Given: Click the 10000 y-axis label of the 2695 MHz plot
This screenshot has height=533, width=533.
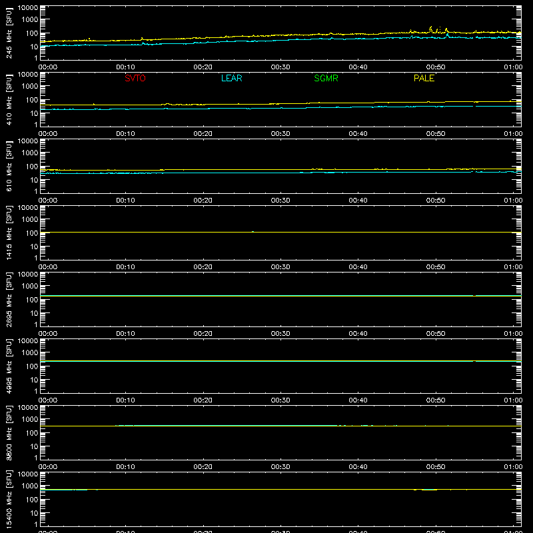Looking at the screenshot, I should click(28, 274).
